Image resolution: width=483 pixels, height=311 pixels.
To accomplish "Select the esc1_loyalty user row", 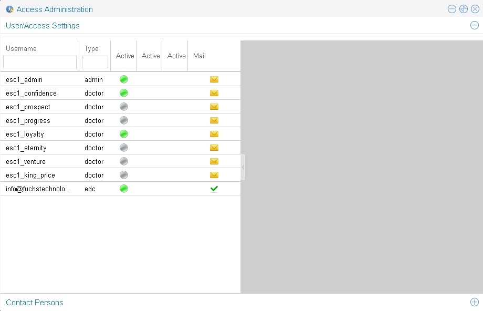I will coord(25,134).
